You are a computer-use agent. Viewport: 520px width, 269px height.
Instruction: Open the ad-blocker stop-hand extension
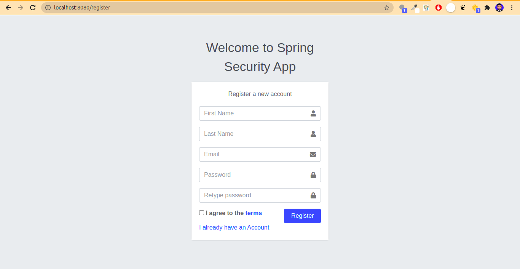pos(439,7)
